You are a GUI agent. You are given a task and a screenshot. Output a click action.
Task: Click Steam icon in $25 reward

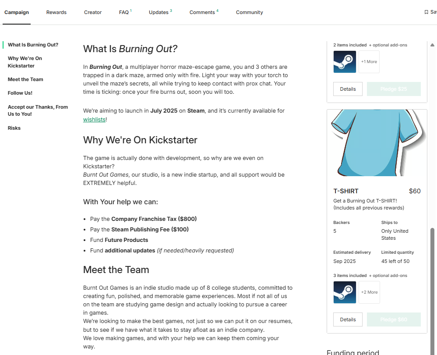coord(345,62)
